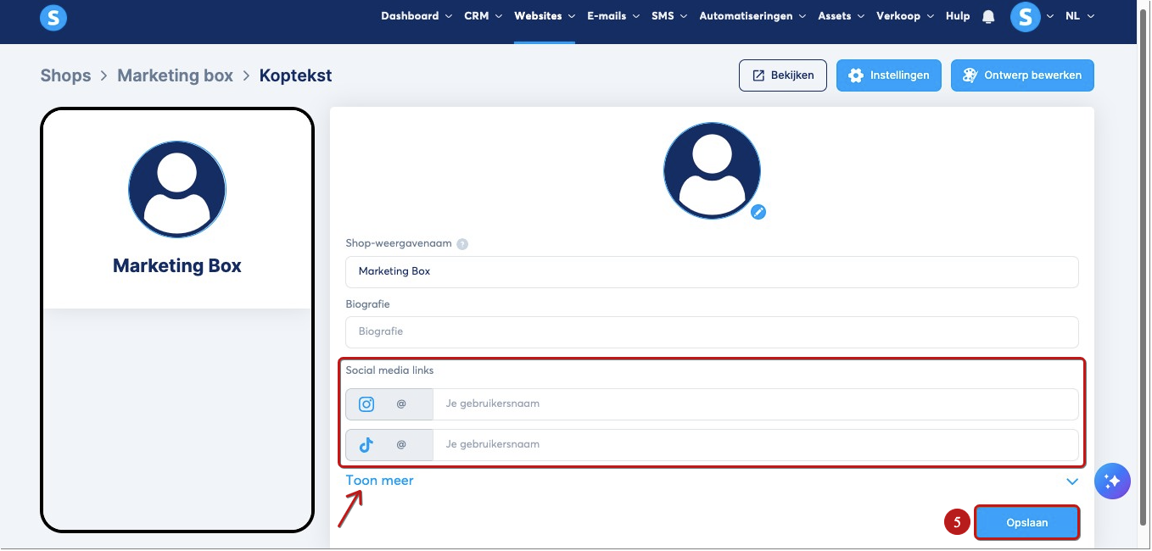
Task: Go to Marketing box breadcrumb
Action: [x=175, y=75]
